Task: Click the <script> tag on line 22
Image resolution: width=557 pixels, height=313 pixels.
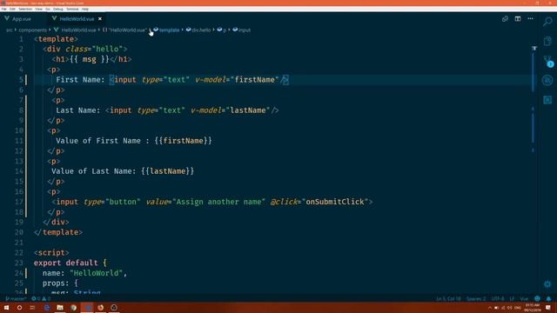Action: 51,253
